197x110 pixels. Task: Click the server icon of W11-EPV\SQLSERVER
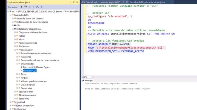click(10, 11)
